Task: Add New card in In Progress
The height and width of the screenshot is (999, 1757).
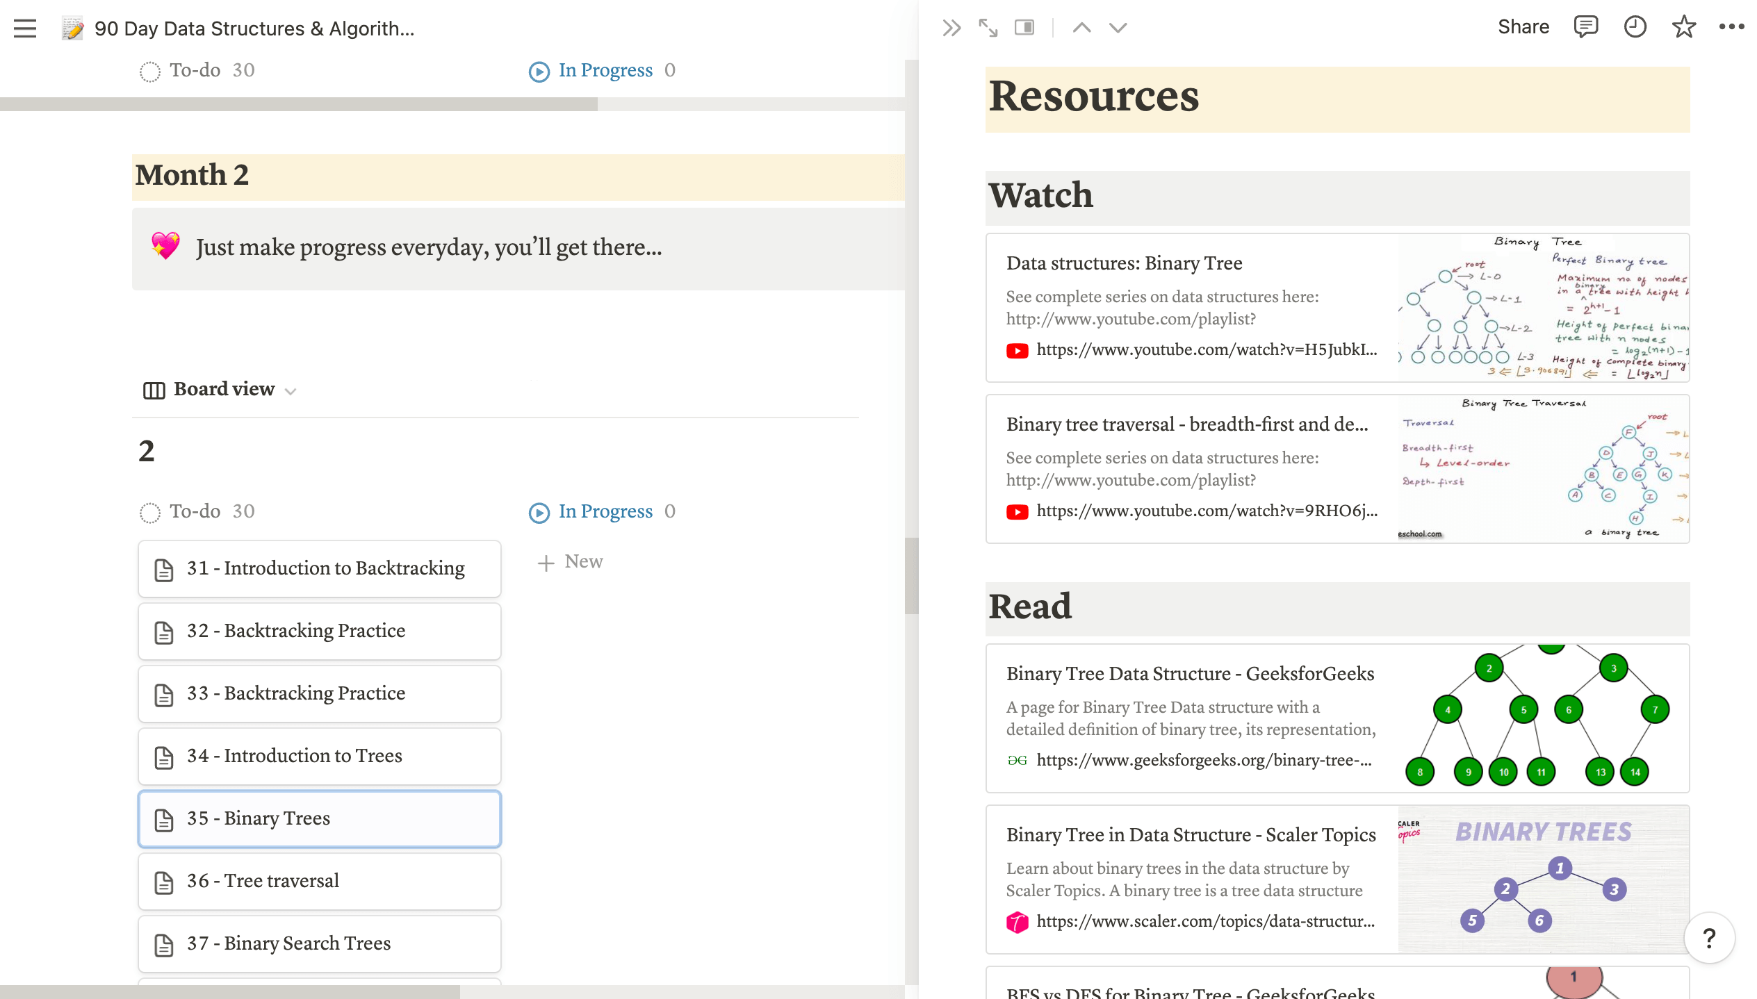Action: point(571,561)
